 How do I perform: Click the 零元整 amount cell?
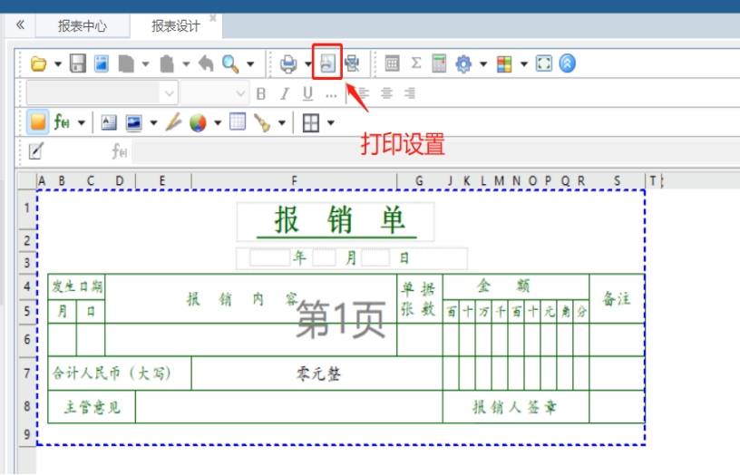pyautogui.click(x=317, y=373)
